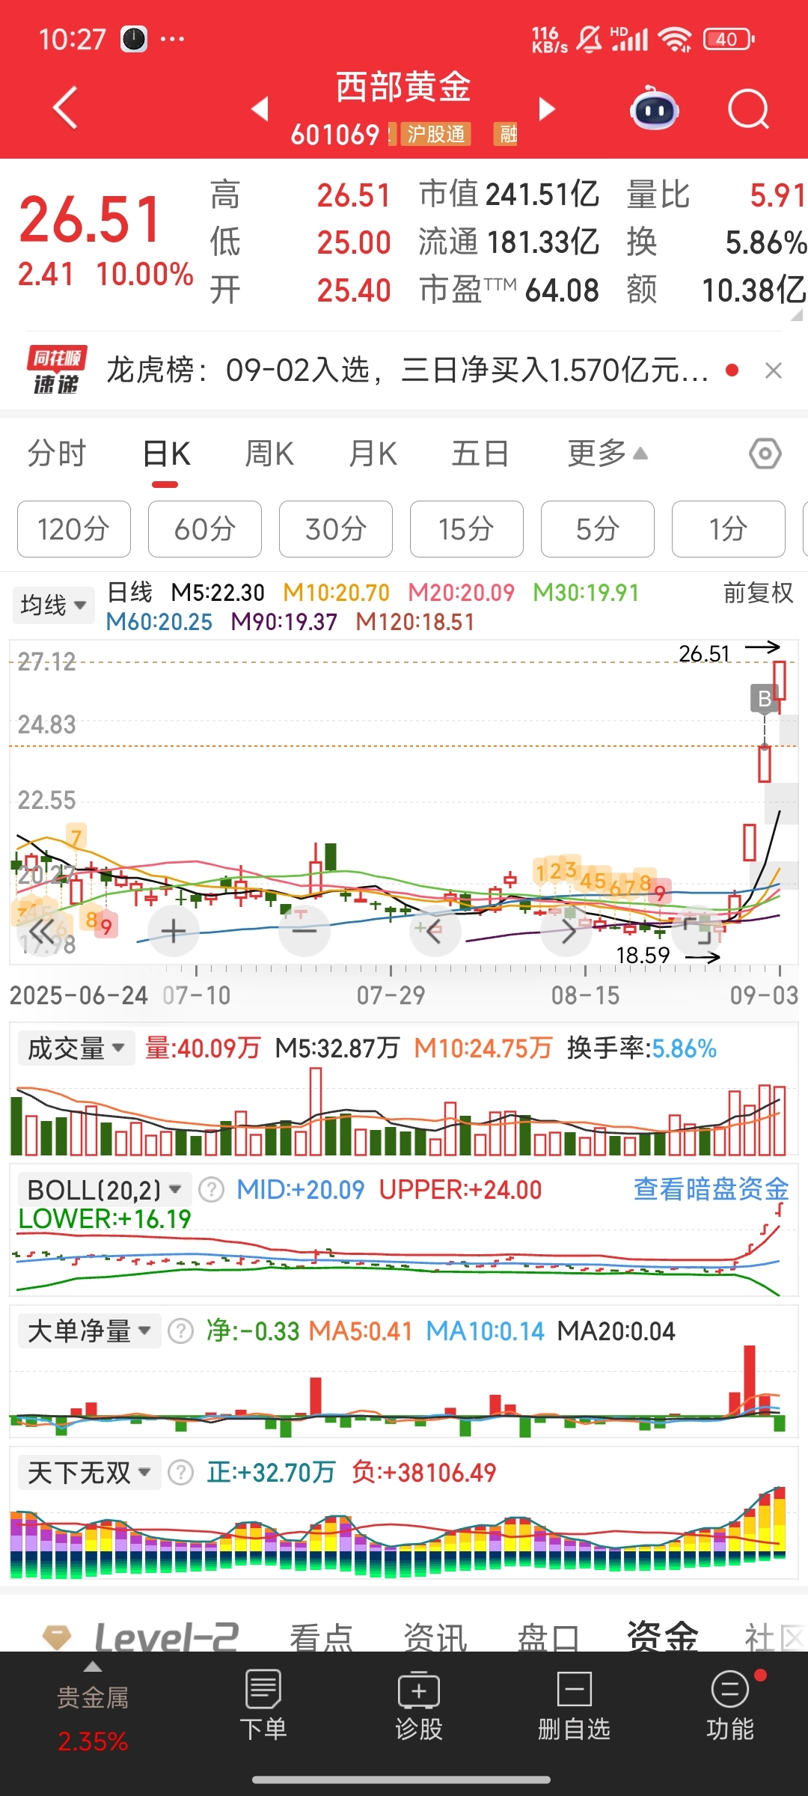Image resolution: width=808 pixels, height=1796 pixels.
Task: Select the 资金 tab
Action: [662, 1636]
